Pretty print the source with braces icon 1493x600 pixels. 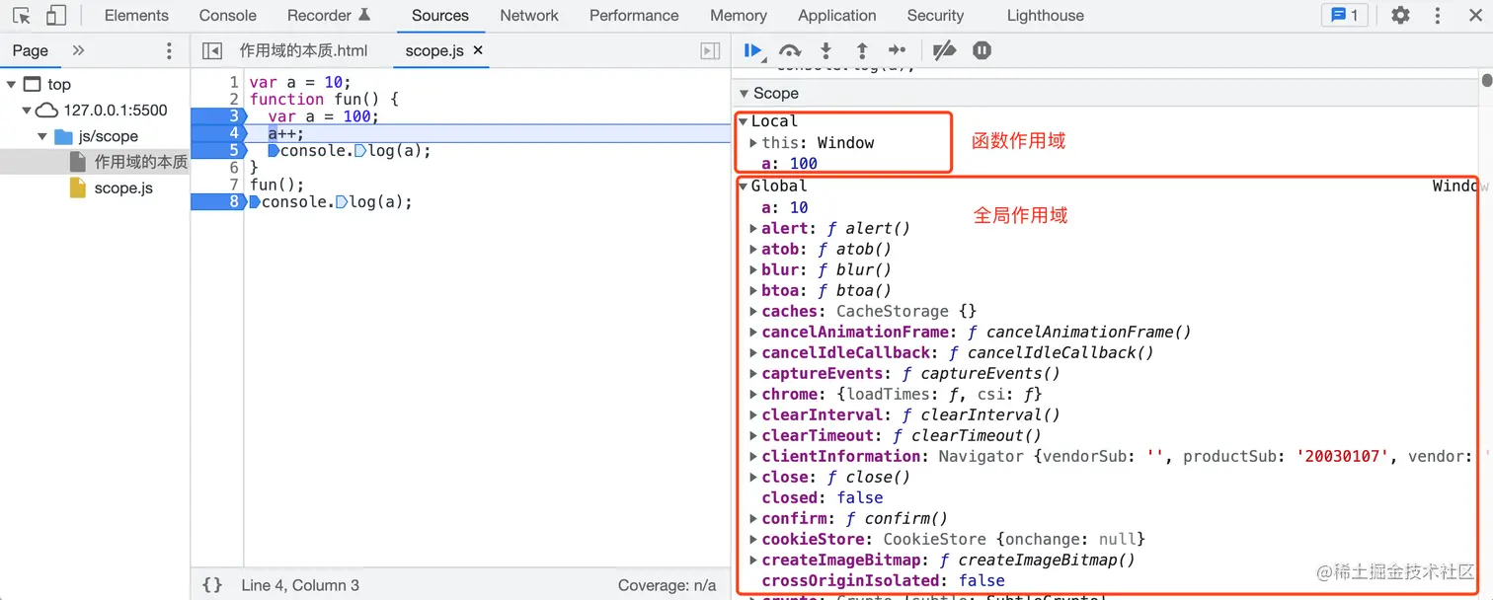point(212,585)
